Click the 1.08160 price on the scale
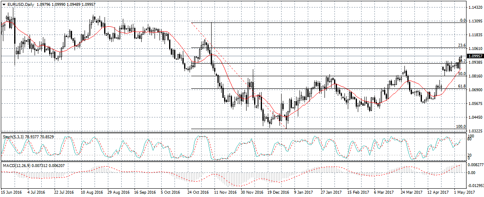The width and height of the screenshot is (484, 197). (x=475, y=76)
